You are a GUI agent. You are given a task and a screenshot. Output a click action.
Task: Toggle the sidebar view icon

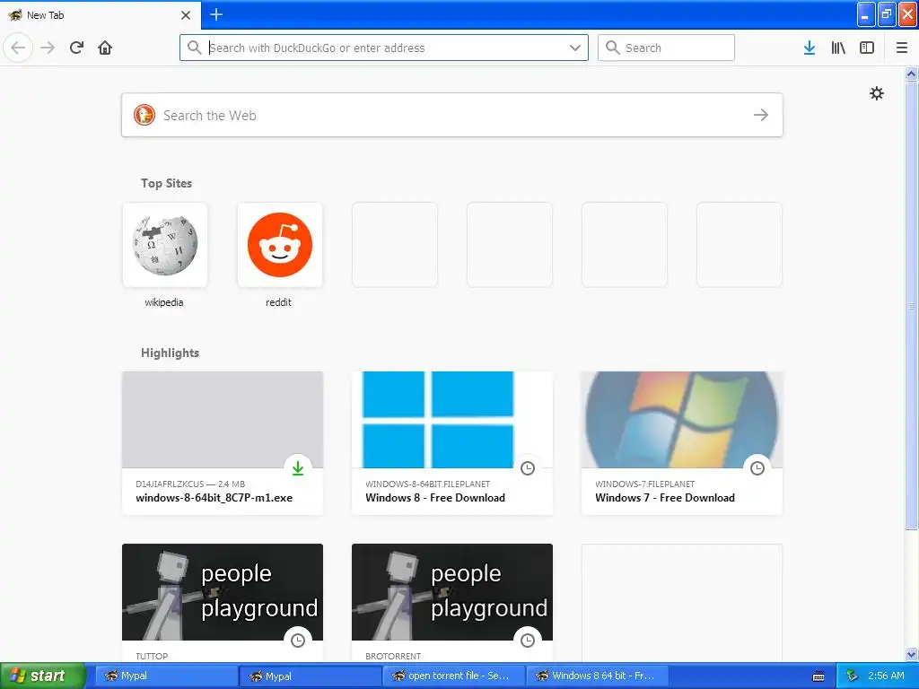[x=867, y=48]
